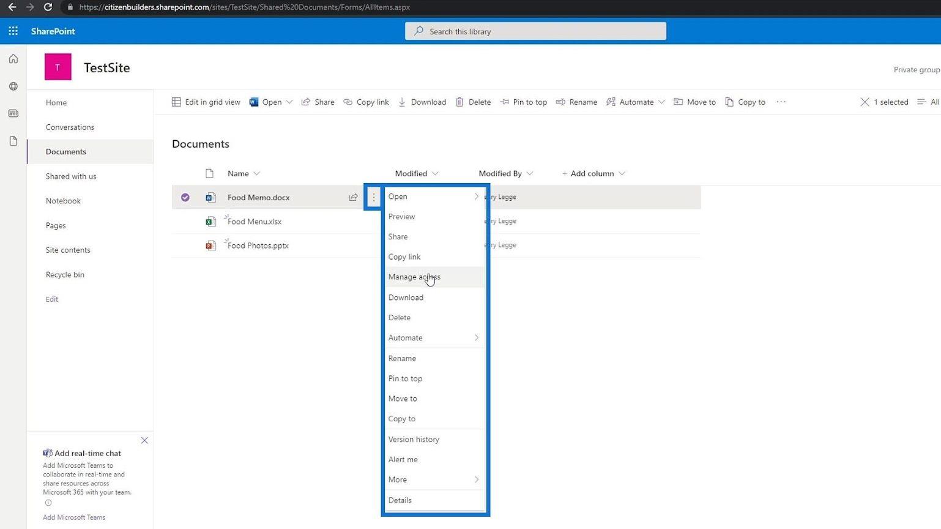941x529 pixels.
Task: Expand the Open dropdown in command bar
Action: (289, 102)
